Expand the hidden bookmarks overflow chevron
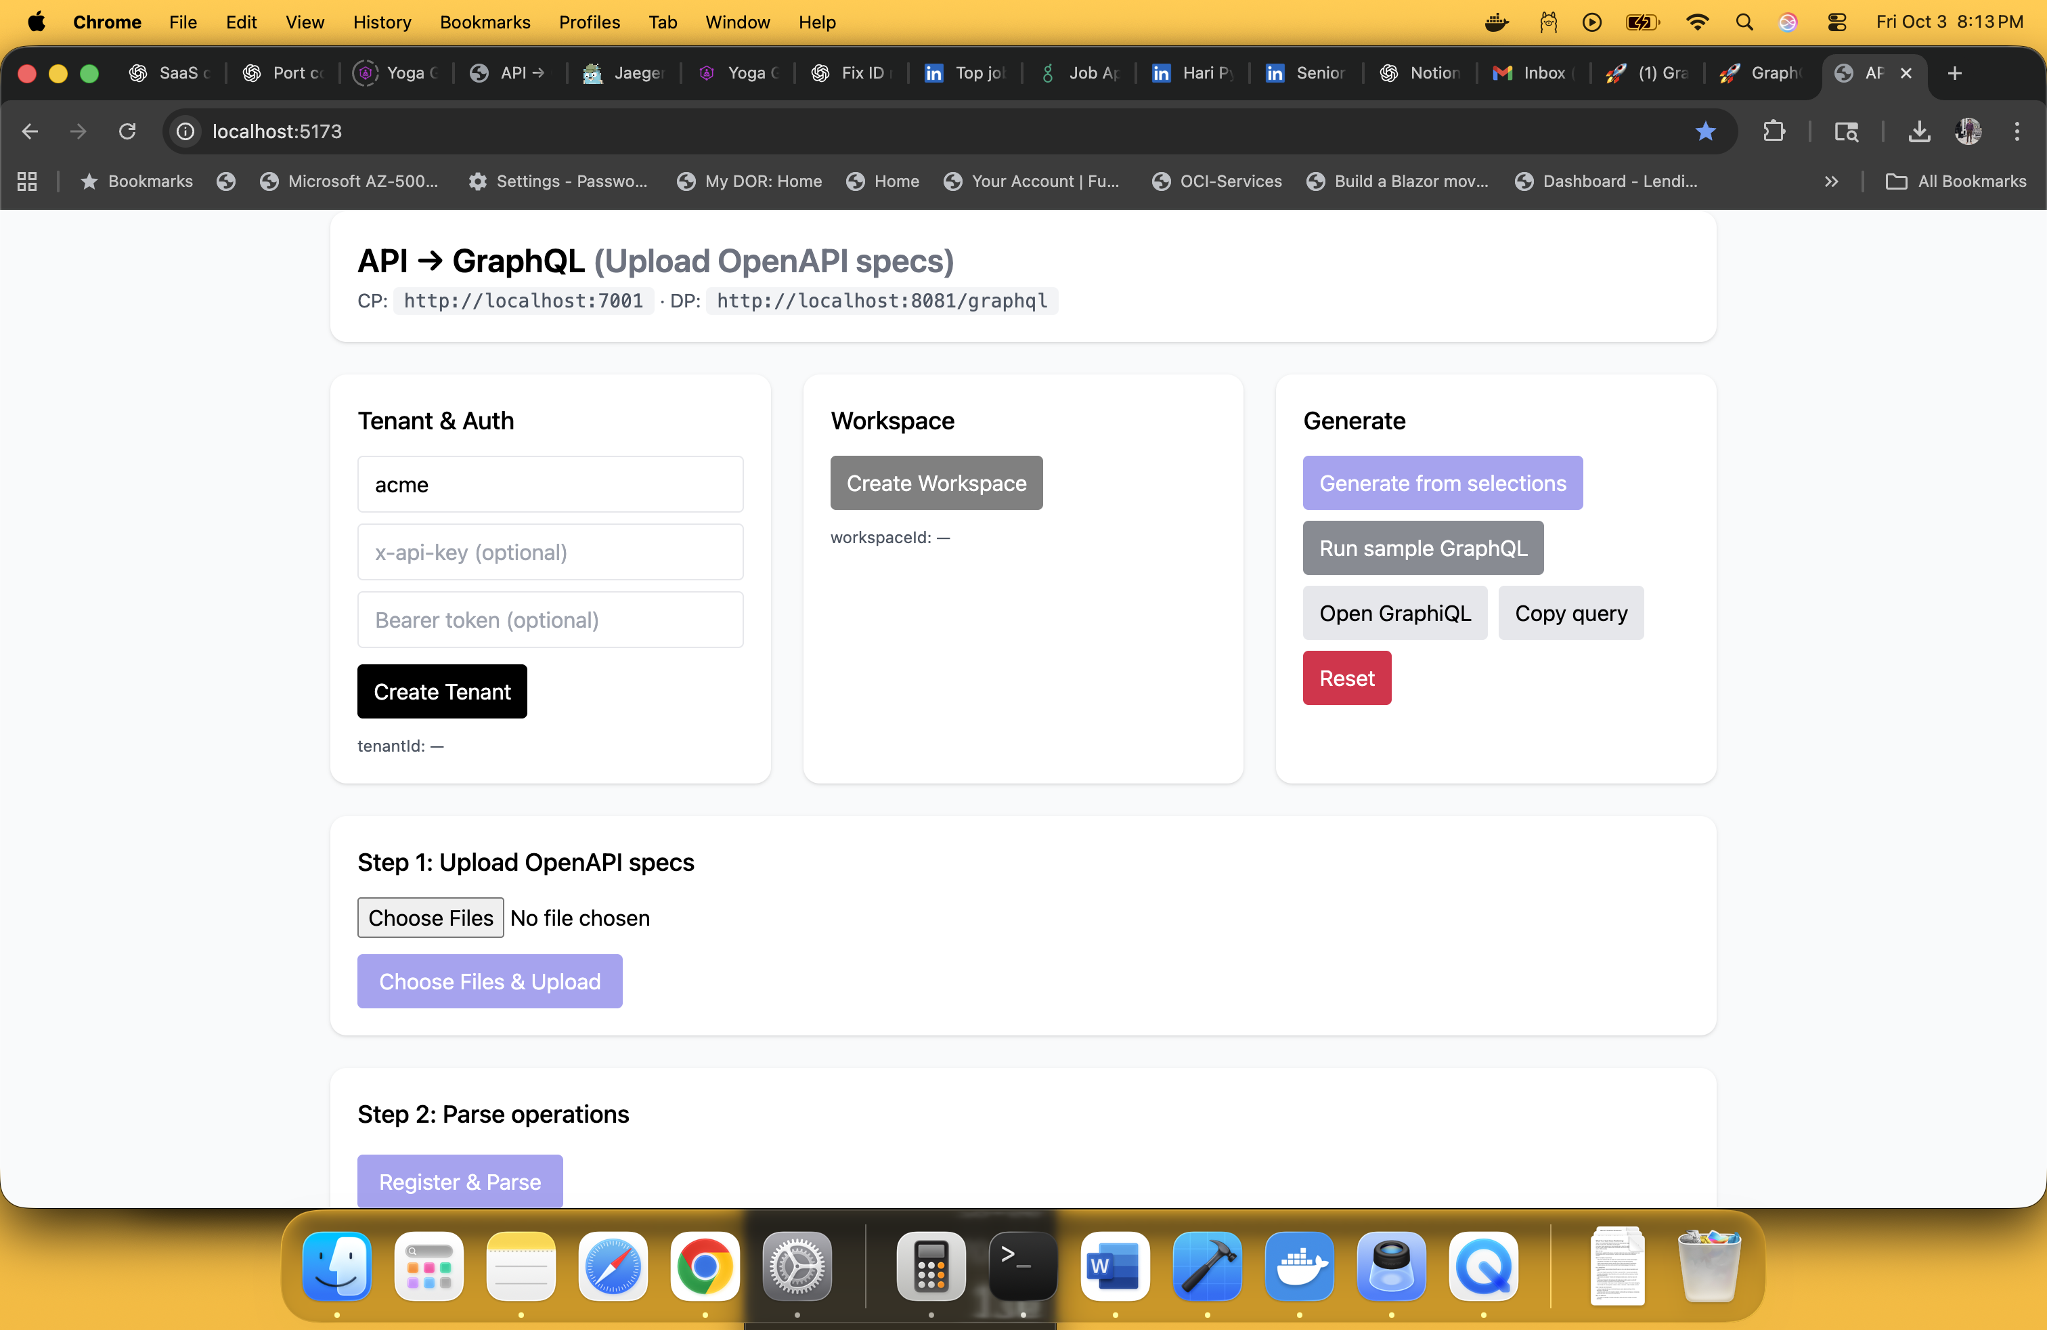 pos(1831,181)
